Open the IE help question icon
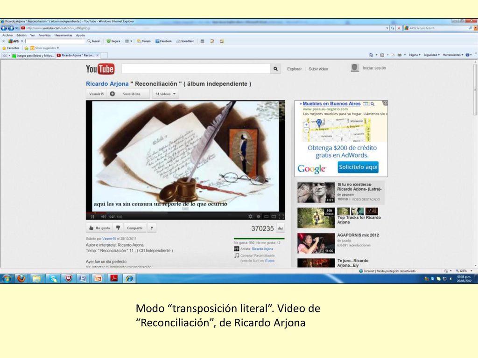478x358 pixels. (x=467, y=55)
